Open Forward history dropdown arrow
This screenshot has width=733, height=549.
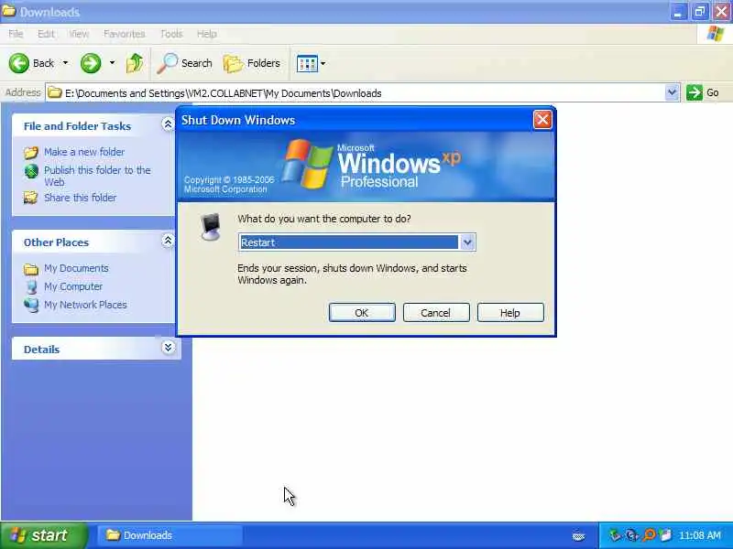[112, 62]
